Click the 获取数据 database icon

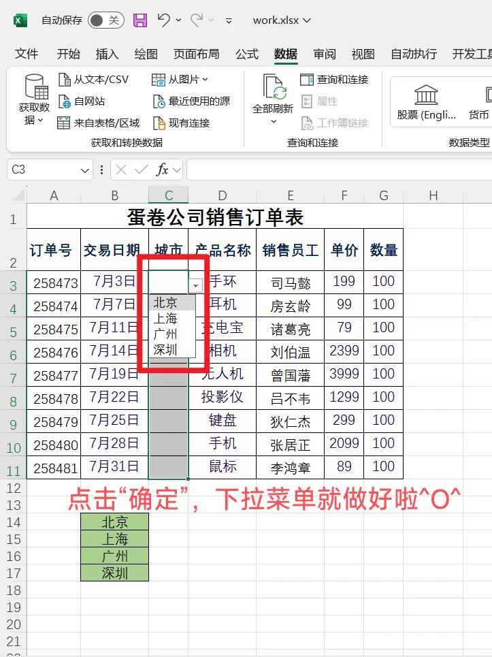coord(36,86)
